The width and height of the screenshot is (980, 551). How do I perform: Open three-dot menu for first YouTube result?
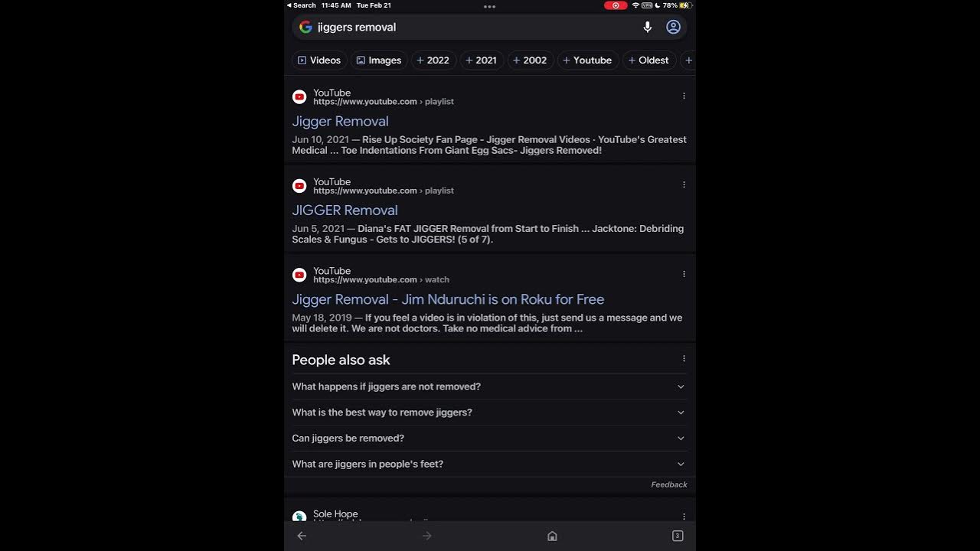pos(684,96)
